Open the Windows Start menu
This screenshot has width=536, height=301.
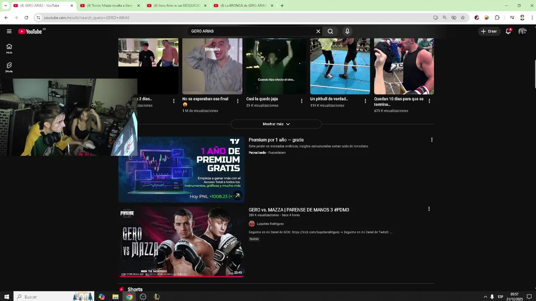pyautogui.click(x=6, y=297)
